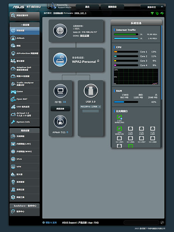This screenshot has width=174, height=232.
Task: Click the 10G WAN/LAN Ethernet port icon
Action: click(x=119, y=129)
